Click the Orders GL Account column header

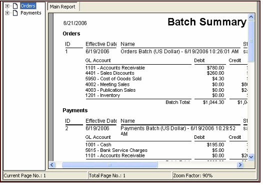(x=98, y=61)
